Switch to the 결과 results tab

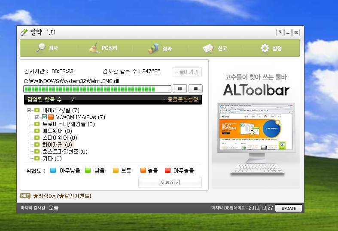click(x=160, y=48)
